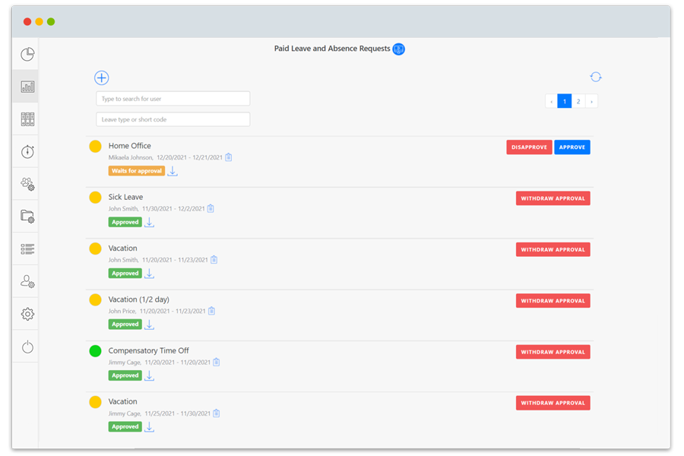Click the blue plus add request icon
This screenshot has width=684, height=456.
102,78
